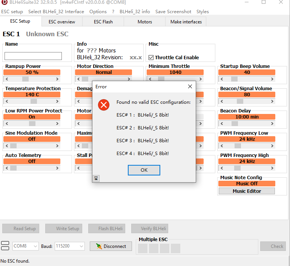Viewport: 290px width, 266px height.
Task: Click Auto Telemetry left arrow
Action: (7, 168)
